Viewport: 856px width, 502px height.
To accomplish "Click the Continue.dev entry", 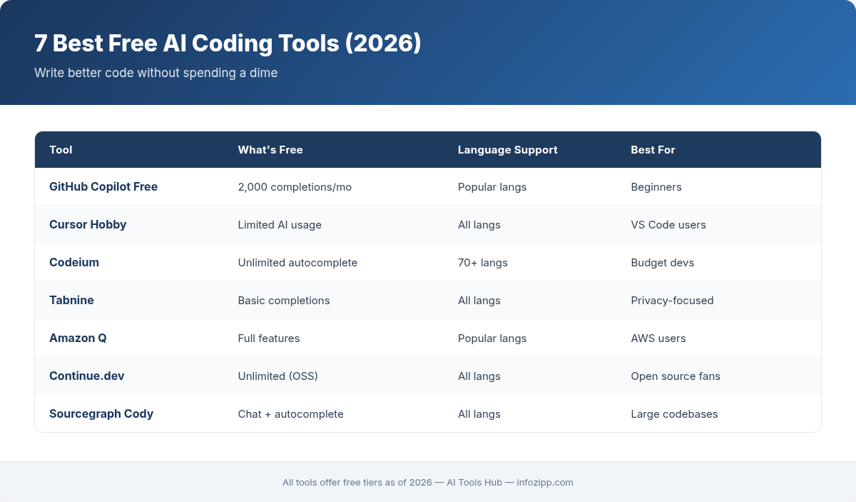I will click(x=86, y=376).
